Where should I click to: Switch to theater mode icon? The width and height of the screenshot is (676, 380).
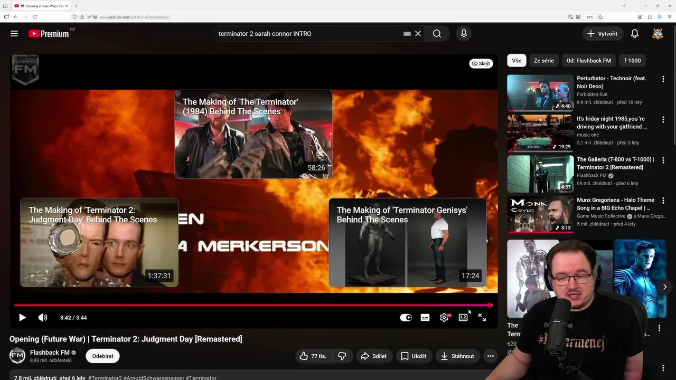tap(463, 318)
